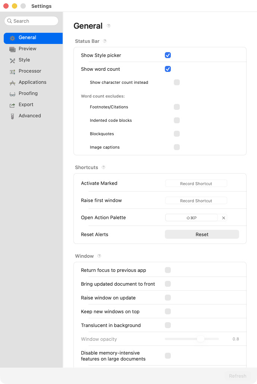
Task: Open the Advanced settings pane
Action: click(x=33, y=116)
